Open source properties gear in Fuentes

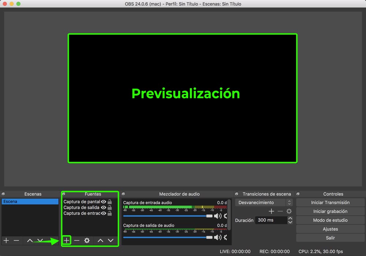click(x=87, y=241)
